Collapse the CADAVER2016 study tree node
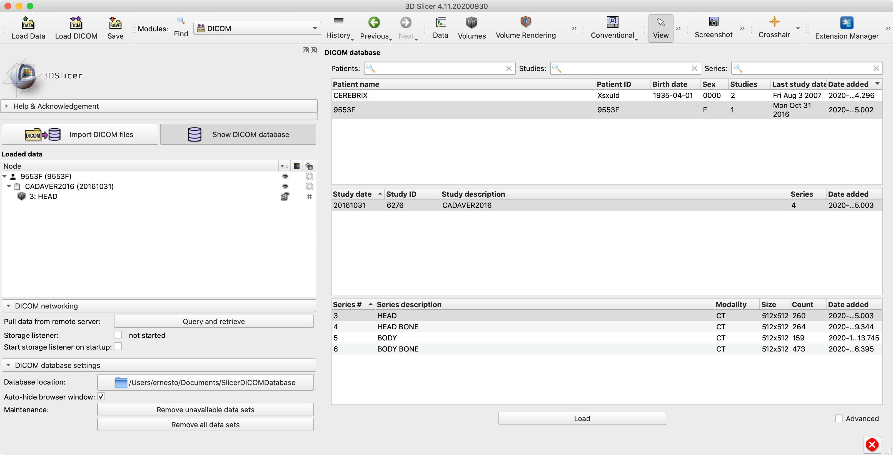This screenshot has height=455, width=893. [x=9, y=186]
